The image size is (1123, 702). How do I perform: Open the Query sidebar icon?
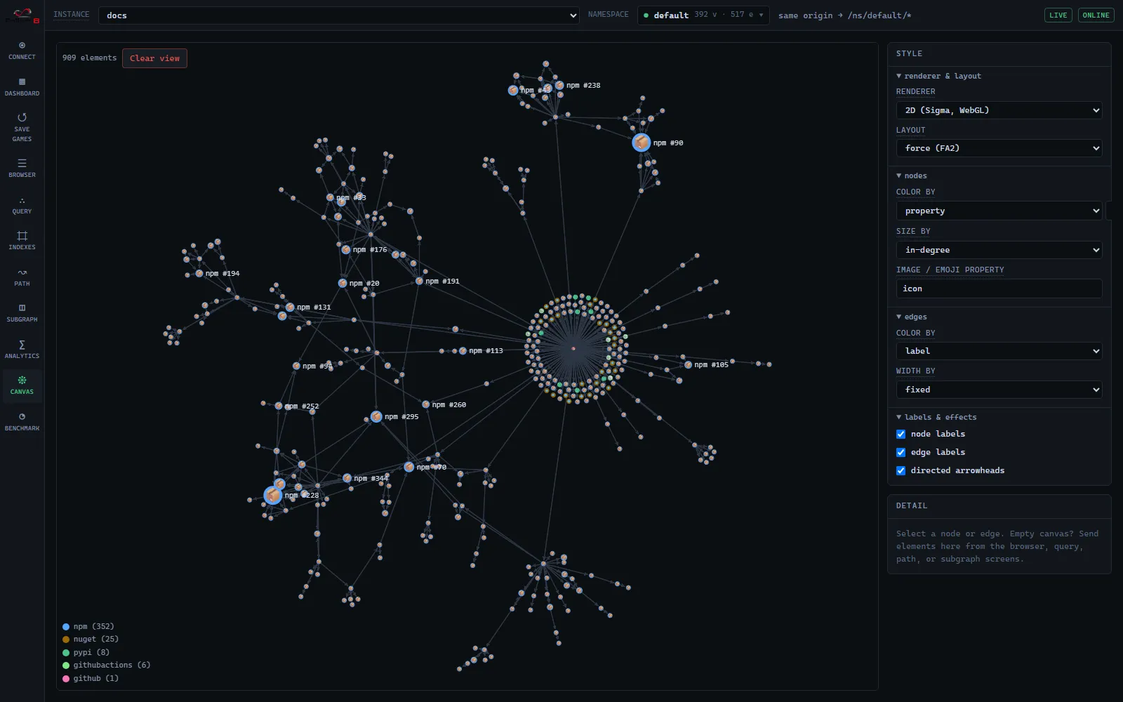[22, 205]
